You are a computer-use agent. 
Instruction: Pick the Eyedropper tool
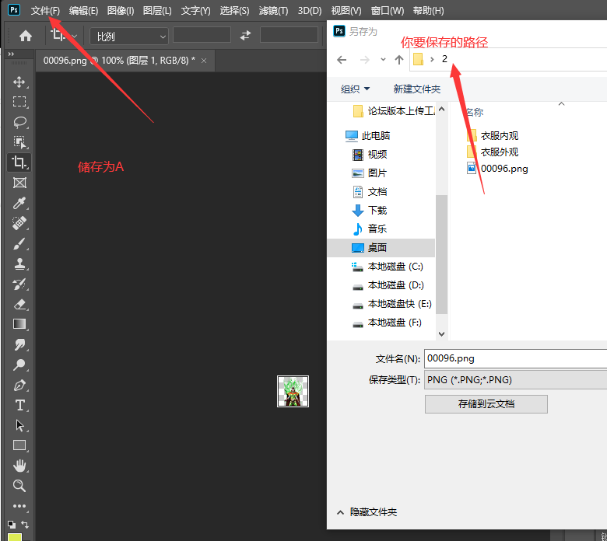(x=19, y=203)
